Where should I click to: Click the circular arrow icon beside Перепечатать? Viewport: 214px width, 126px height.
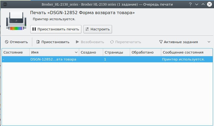(112, 42)
